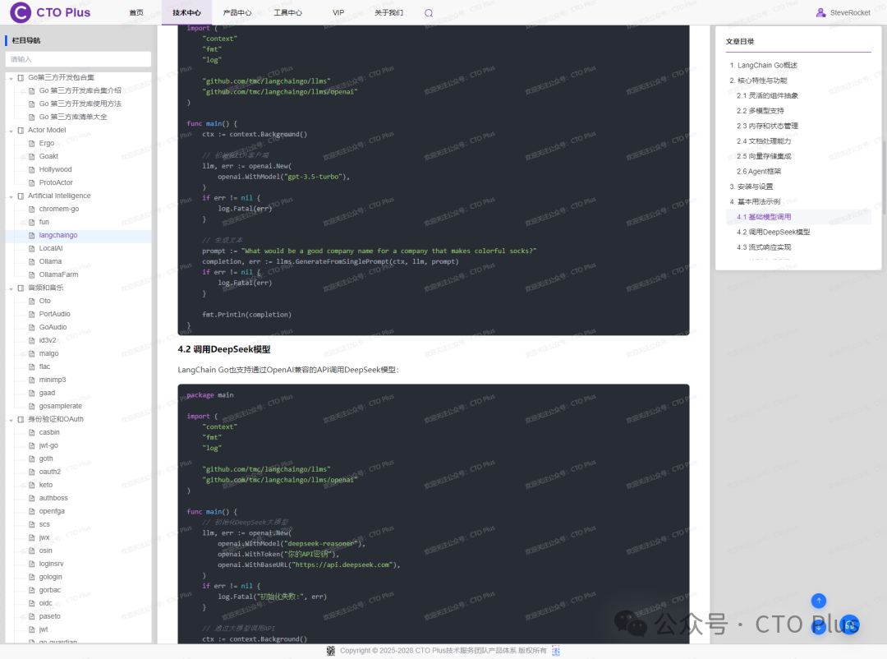Open the Goakt tree item
Image resolution: width=887 pixels, height=659 pixels.
click(48, 156)
